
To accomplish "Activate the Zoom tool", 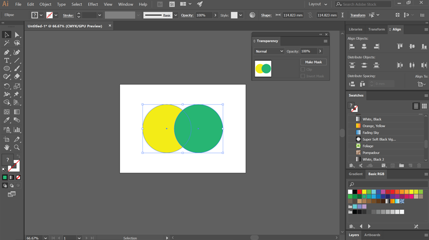I will pyautogui.click(x=17, y=147).
